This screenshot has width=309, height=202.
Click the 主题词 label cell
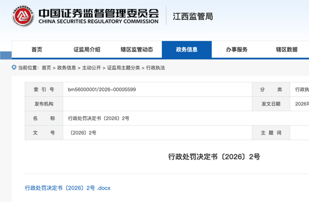[x=271, y=132]
